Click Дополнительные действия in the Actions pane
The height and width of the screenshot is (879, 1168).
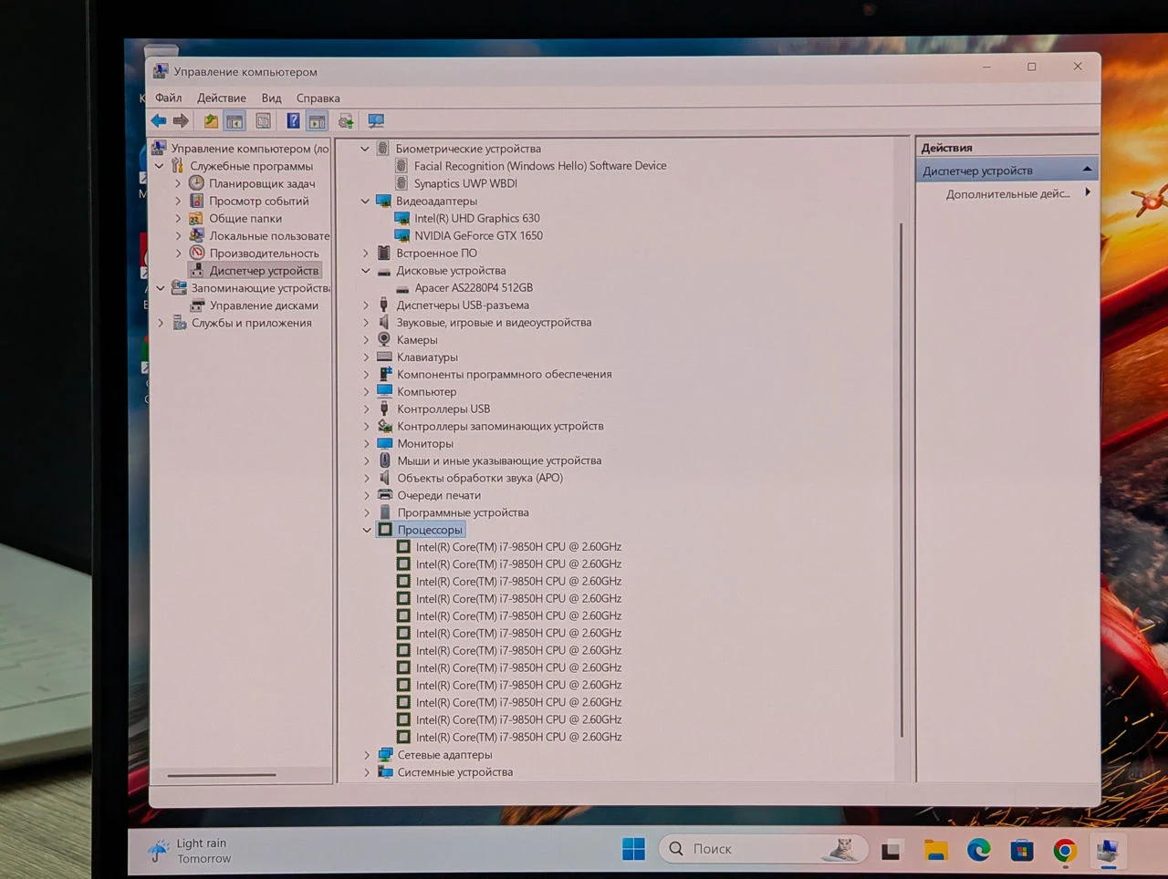(x=1007, y=194)
